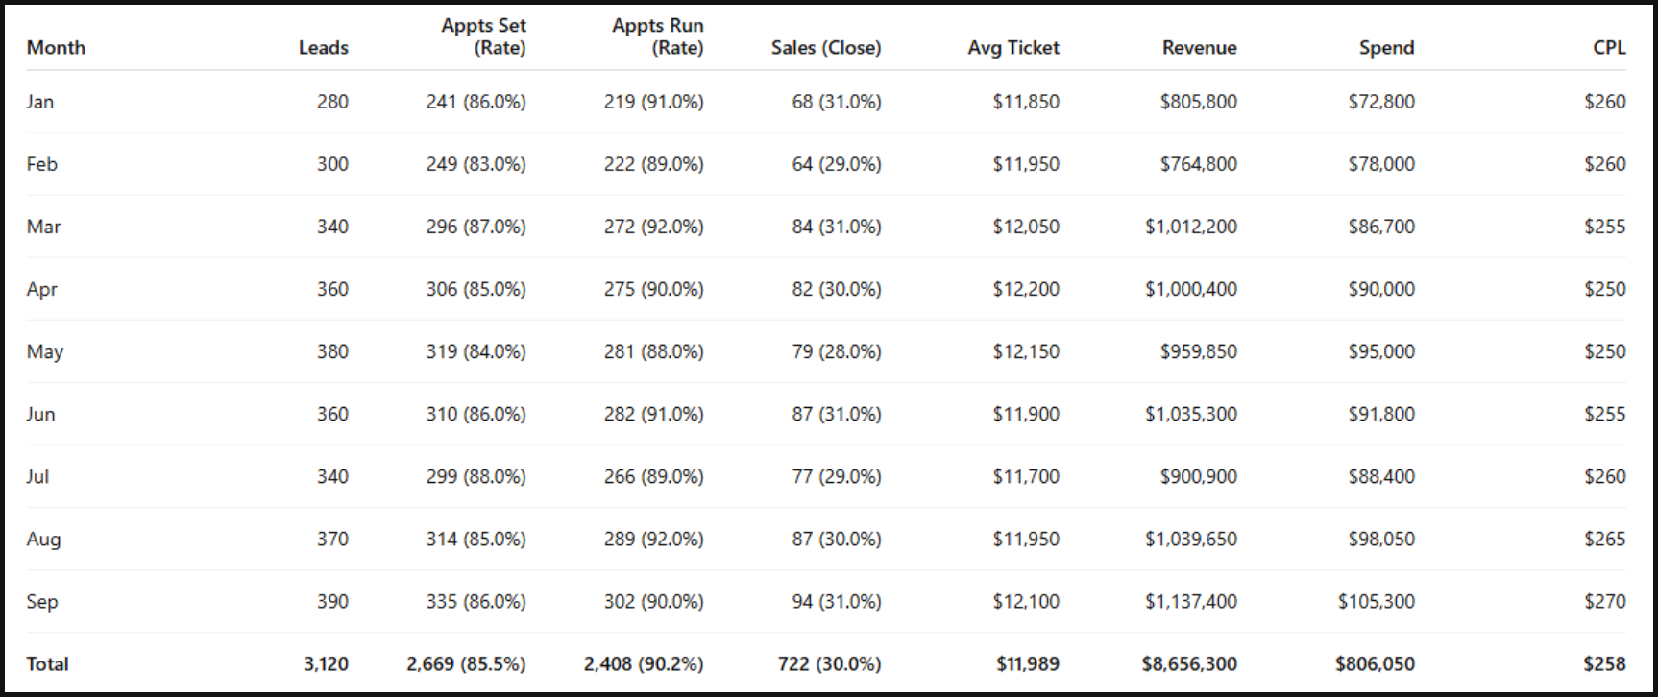Select the Total revenue cell $8,656,300
Screen dimensions: 1658x697
click(1188, 663)
